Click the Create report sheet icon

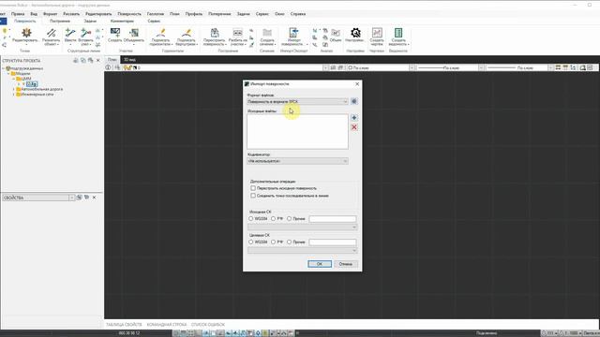(398, 37)
